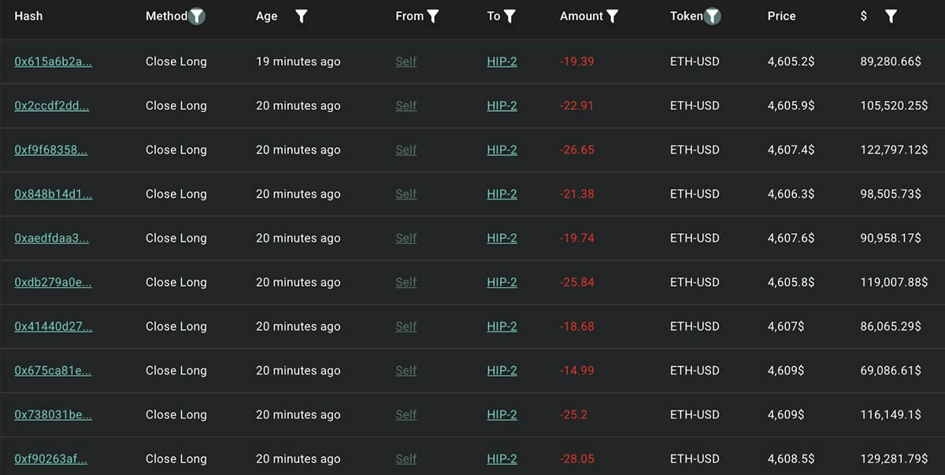Select the price 4,605.2$
This screenshot has width=945, height=475.
pyautogui.click(x=791, y=61)
